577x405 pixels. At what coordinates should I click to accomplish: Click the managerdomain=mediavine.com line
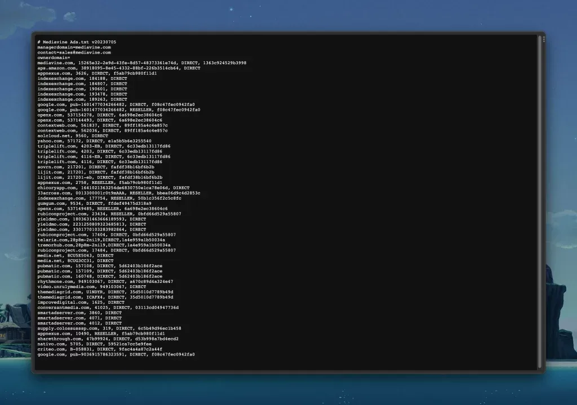(x=74, y=47)
